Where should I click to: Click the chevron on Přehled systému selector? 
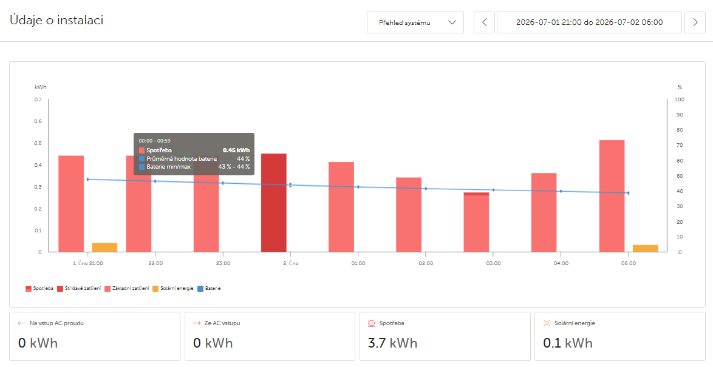pyautogui.click(x=452, y=22)
